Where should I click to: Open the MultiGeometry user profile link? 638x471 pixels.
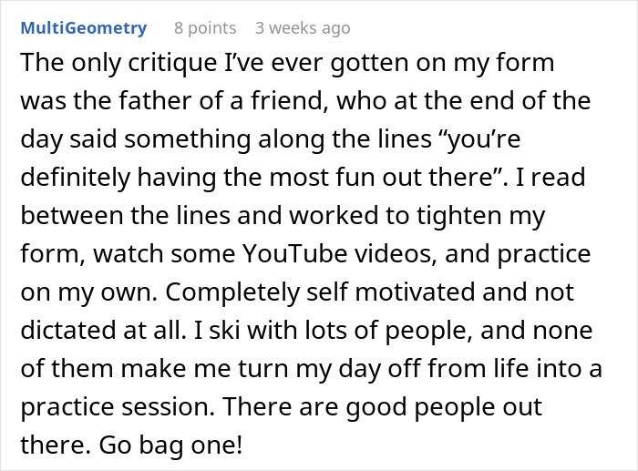(x=83, y=28)
